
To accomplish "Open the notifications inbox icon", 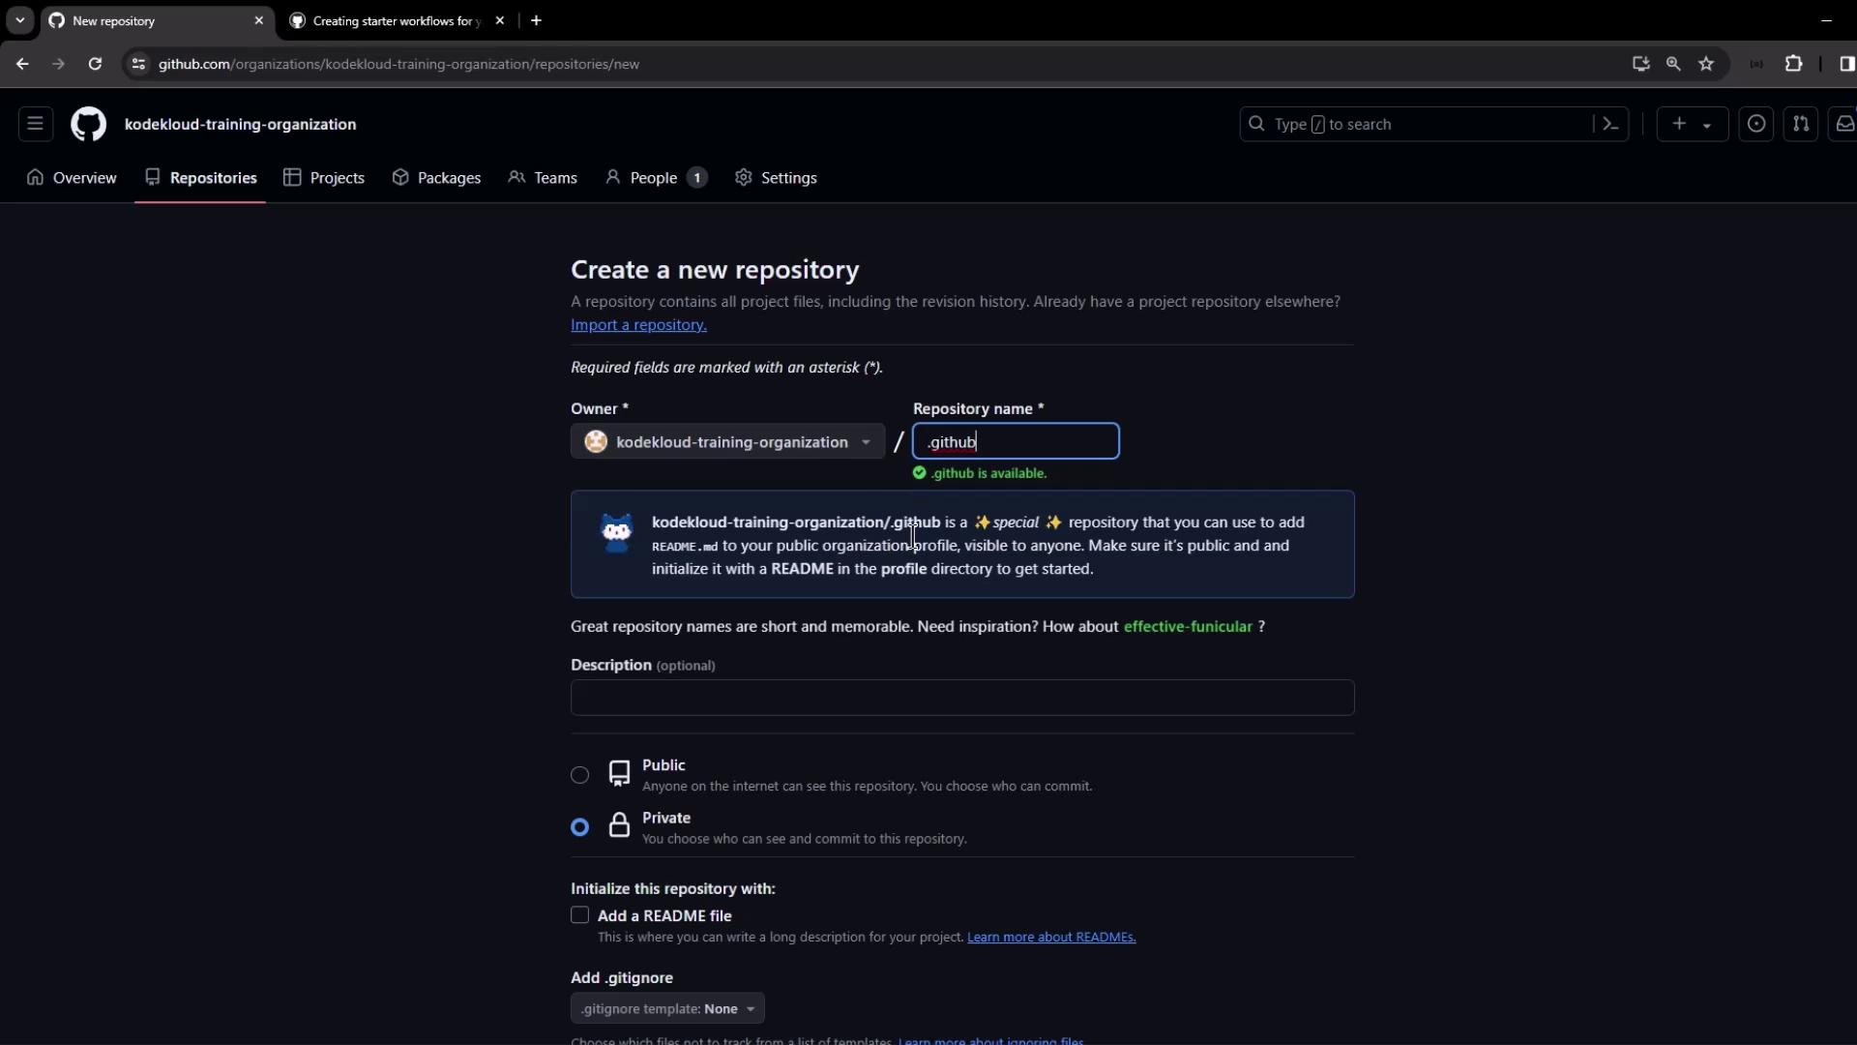I will point(1844,124).
